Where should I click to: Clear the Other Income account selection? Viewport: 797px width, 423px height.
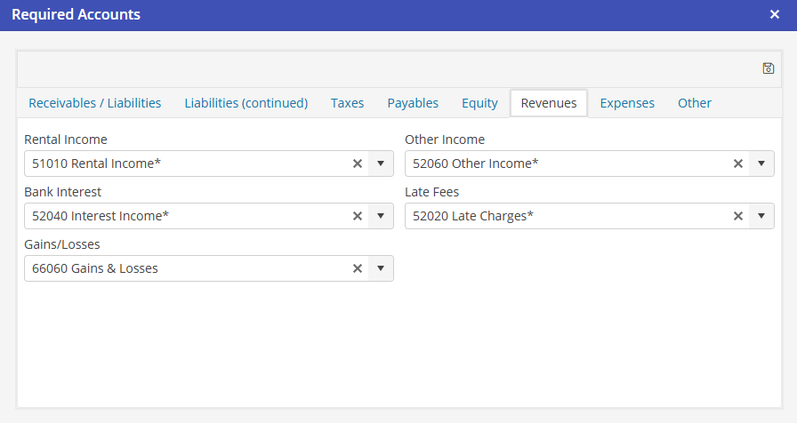pos(737,164)
